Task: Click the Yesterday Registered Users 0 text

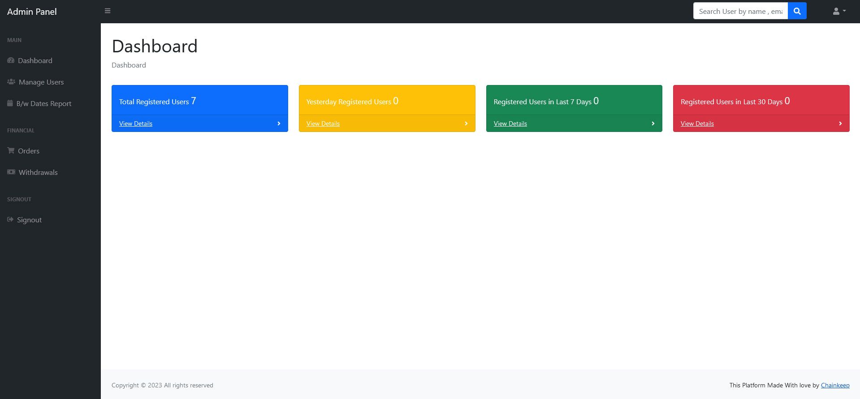Action: [x=352, y=101]
